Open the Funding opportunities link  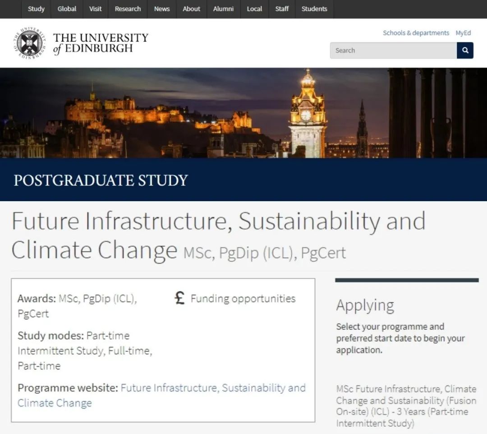click(x=243, y=299)
